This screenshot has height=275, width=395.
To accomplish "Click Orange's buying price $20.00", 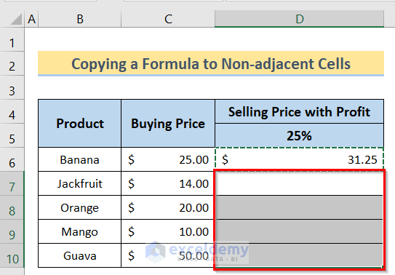I will point(168,207).
